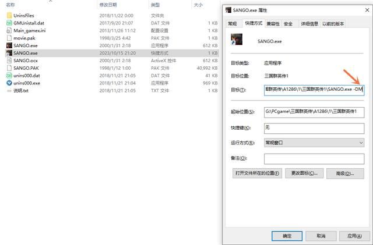
Task: Sort files by 名称 column header
Action: coord(10,5)
